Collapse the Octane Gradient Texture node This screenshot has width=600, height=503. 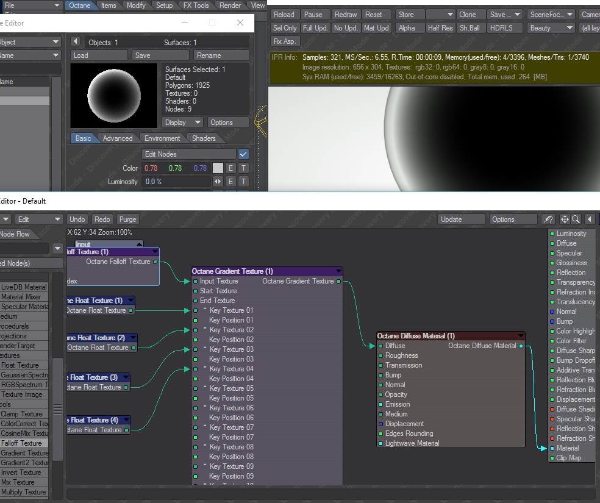click(x=338, y=271)
